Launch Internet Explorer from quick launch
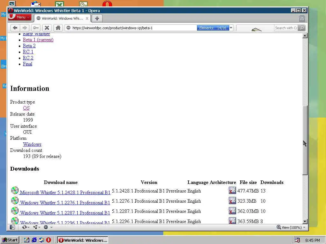Screen dimensions: 326x244 pos(34,240)
